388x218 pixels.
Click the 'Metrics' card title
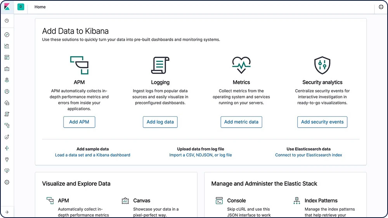(x=241, y=82)
